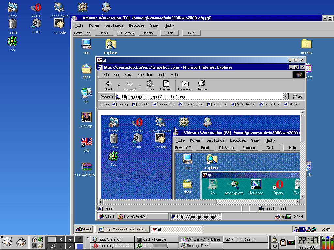
Task: Click the EN language indicator in the Windows tray
Action: [302, 229]
